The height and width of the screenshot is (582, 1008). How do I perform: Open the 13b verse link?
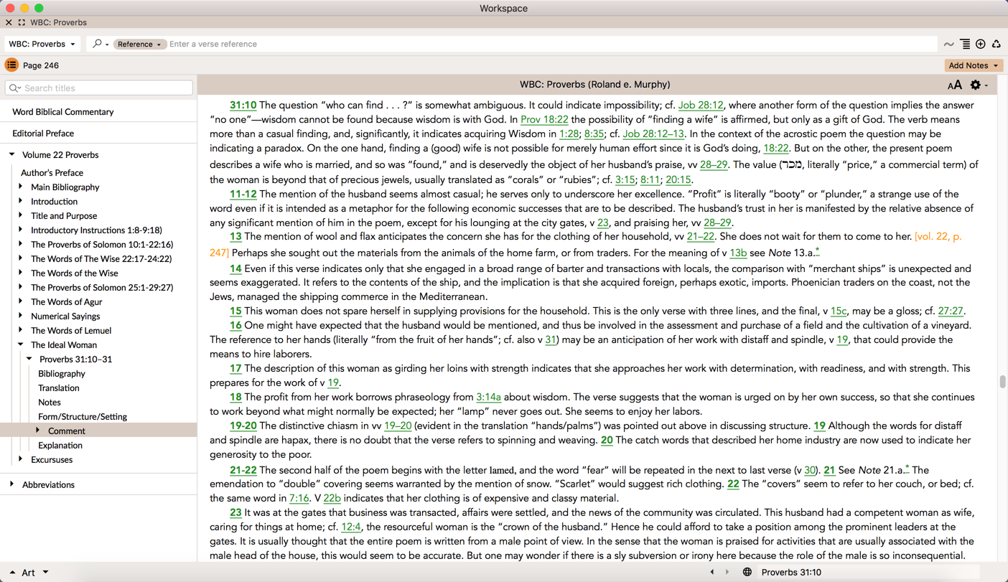[738, 253]
